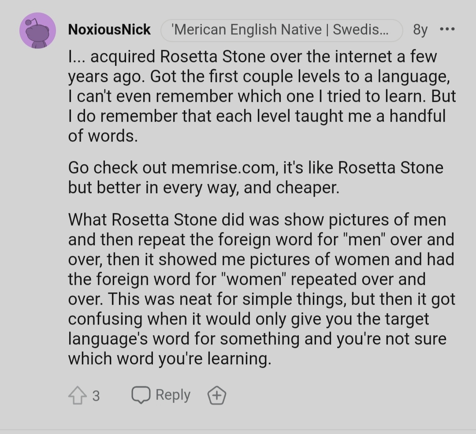This screenshot has height=434, width=476.
Task: Open the three-dot overflow menu
Action: point(447,29)
